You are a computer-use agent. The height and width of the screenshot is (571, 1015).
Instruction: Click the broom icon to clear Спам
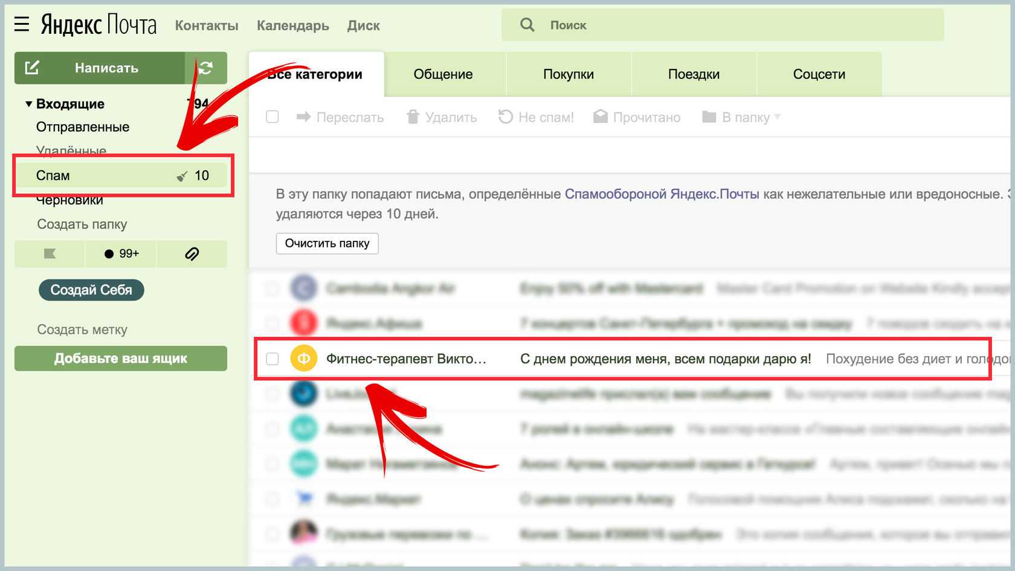point(182,176)
